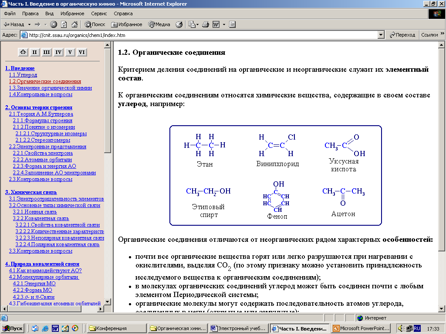Image resolution: width=446 pixels, height=334 pixels.
Task: Open link 2.2.2.Атомные орбитали
Action: tap(42, 160)
